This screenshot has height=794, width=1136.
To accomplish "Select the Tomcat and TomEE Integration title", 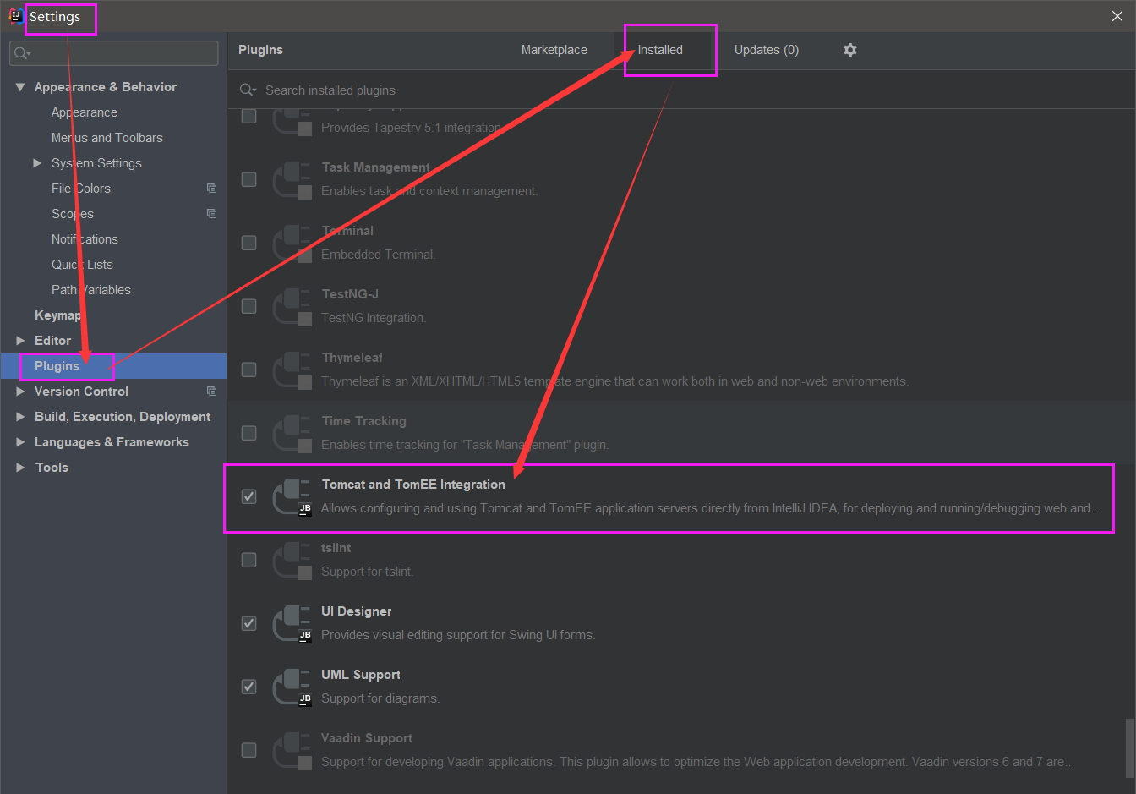I will tap(413, 485).
